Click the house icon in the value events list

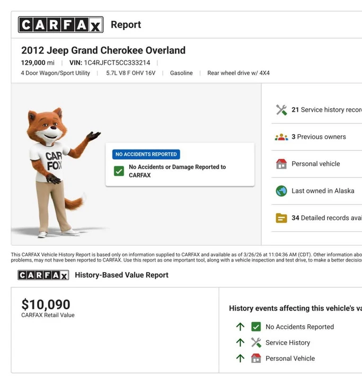pos(256,358)
